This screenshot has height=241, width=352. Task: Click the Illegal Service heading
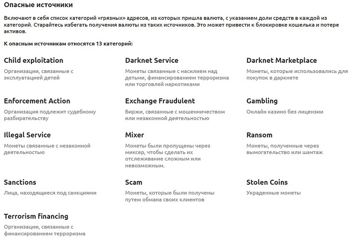pos(27,135)
